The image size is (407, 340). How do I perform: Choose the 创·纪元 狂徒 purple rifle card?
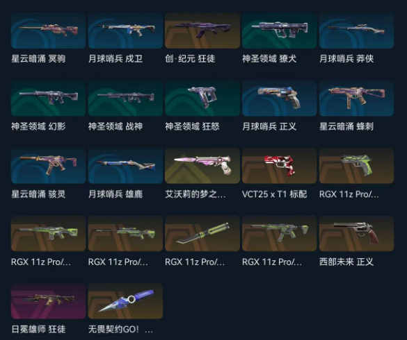click(x=202, y=31)
